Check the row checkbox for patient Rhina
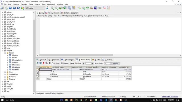The height and width of the screenshot is (102, 182). 38,74
